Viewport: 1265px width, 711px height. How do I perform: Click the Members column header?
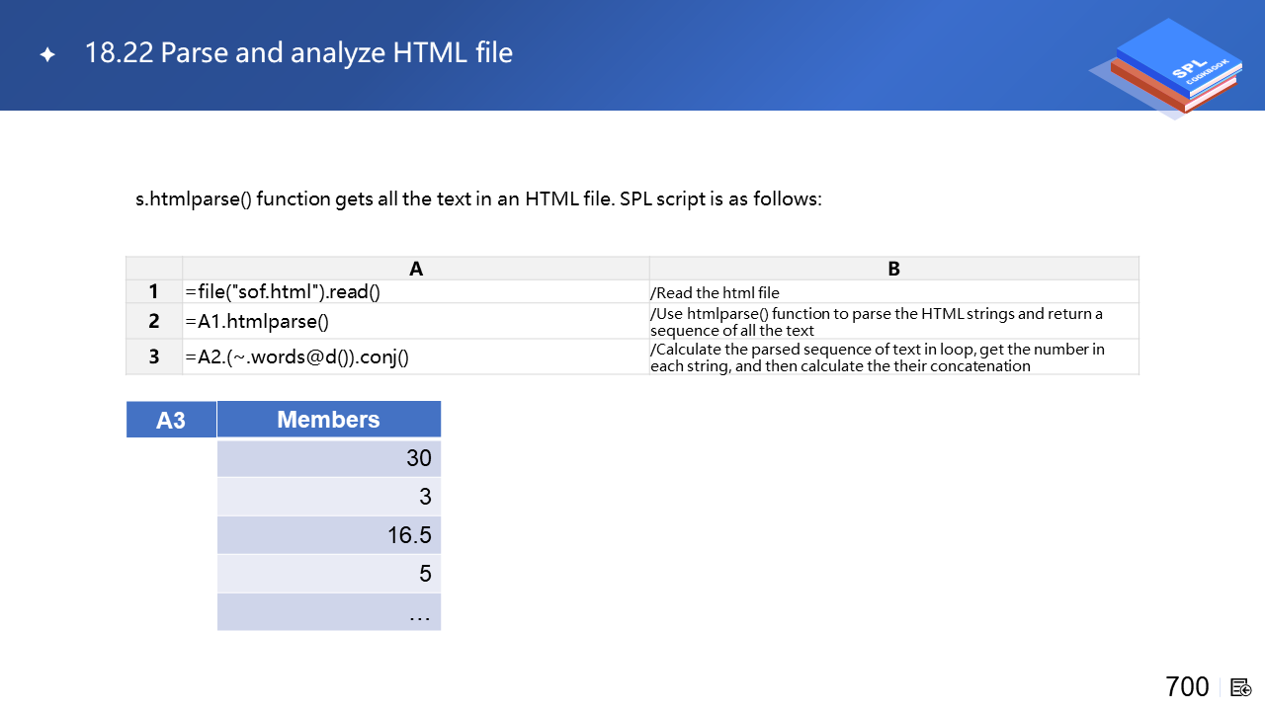point(328,420)
